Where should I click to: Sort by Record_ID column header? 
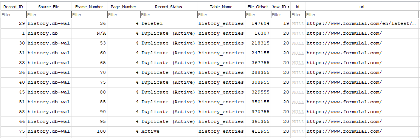pos(13,7)
